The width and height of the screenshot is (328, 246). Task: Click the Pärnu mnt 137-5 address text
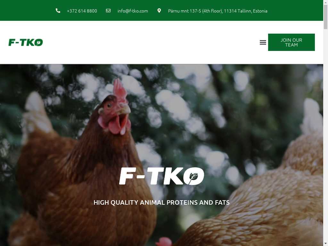217,11
